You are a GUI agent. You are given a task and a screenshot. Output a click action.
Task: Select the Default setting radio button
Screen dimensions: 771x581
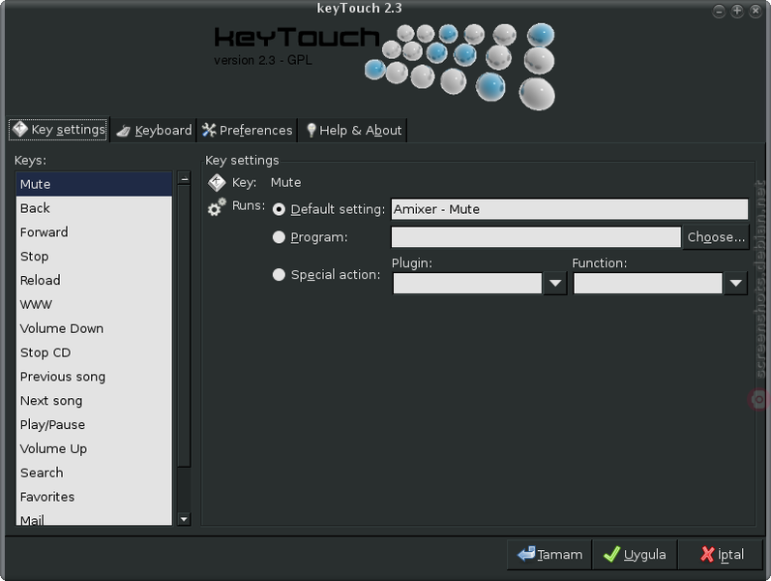(279, 209)
